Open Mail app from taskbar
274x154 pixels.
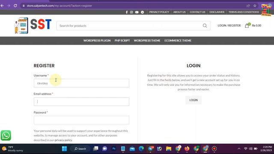click(132, 148)
